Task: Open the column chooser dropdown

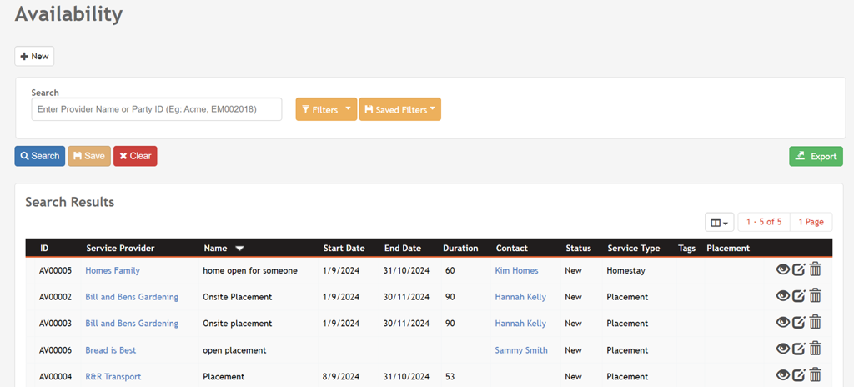Action: point(720,223)
